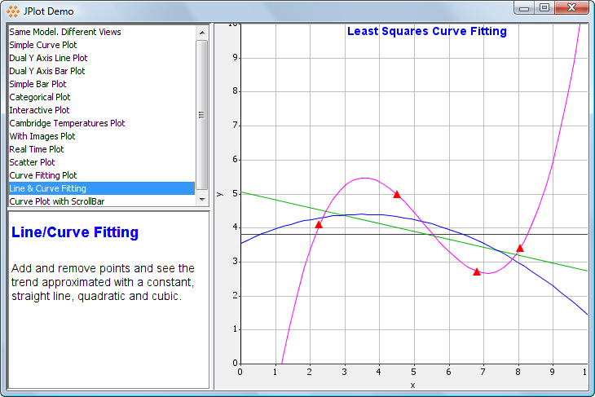Select 'Same Model. Different Views' list item

coord(102,32)
